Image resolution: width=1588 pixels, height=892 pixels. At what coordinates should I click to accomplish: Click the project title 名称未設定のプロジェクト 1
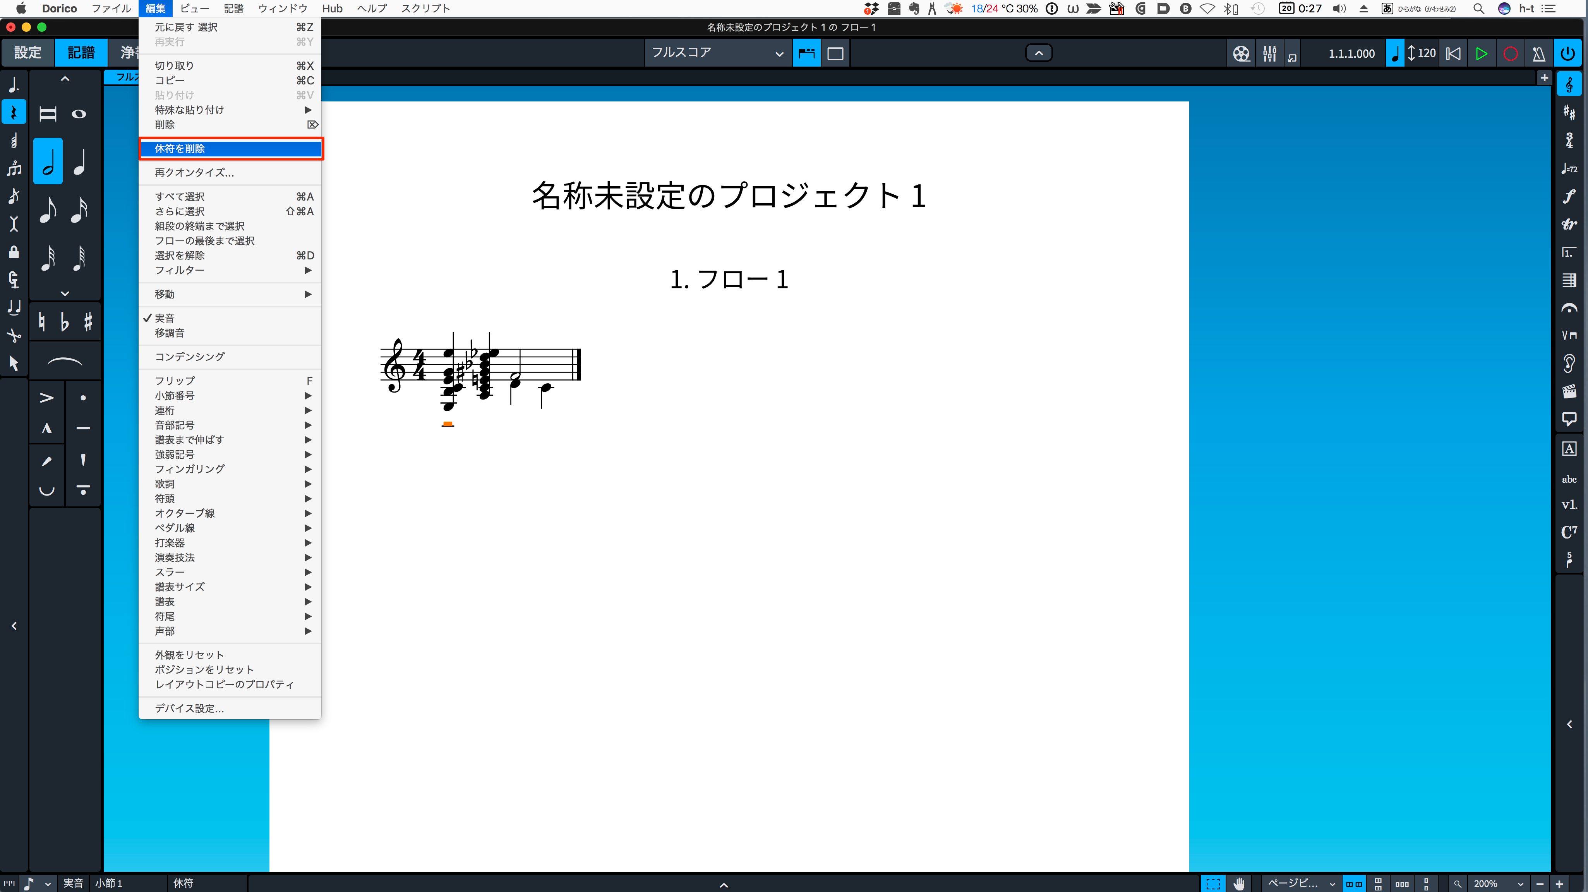click(729, 196)
